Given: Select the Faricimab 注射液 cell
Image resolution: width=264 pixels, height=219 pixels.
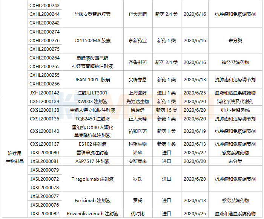Looking at the screenshot, I should pyautogui.click(x=92, y=201).
